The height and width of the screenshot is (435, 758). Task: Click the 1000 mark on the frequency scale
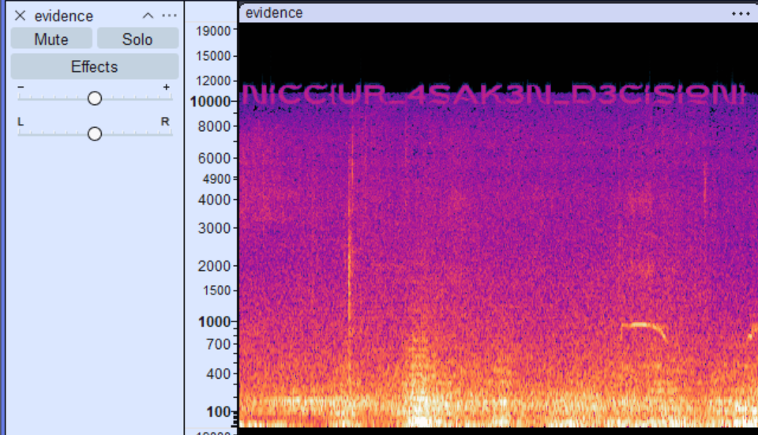click(x=215, y=321)
